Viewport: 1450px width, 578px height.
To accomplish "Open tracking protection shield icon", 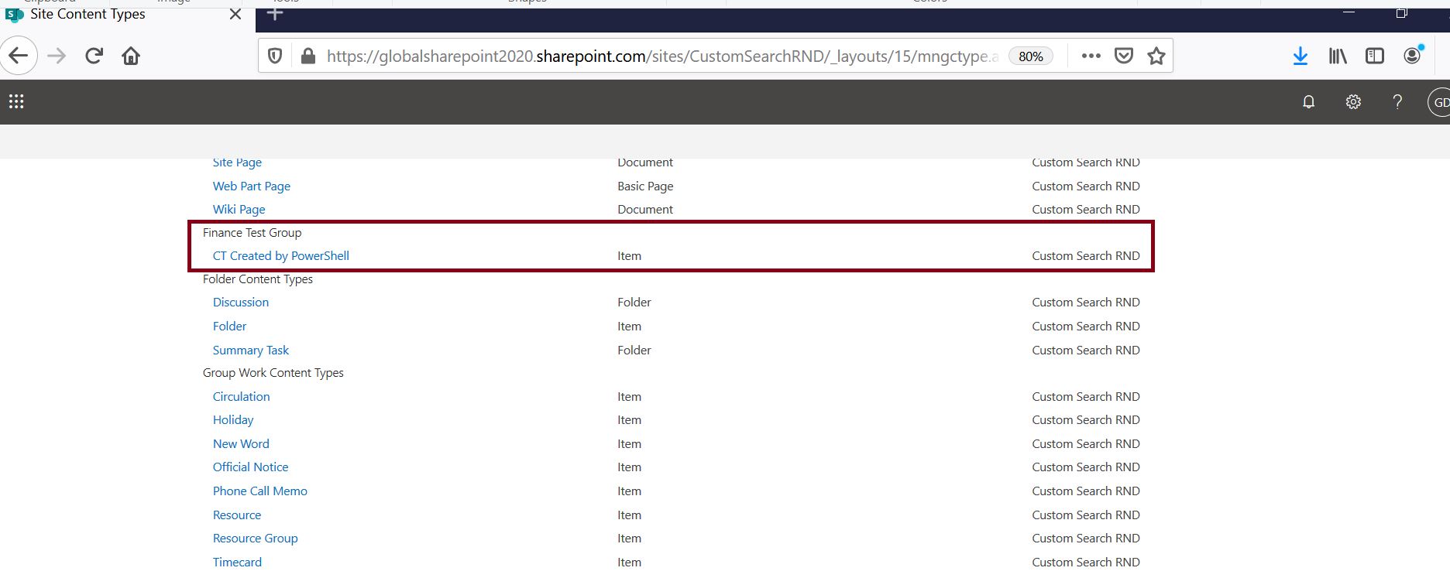I will coord(275,56).
